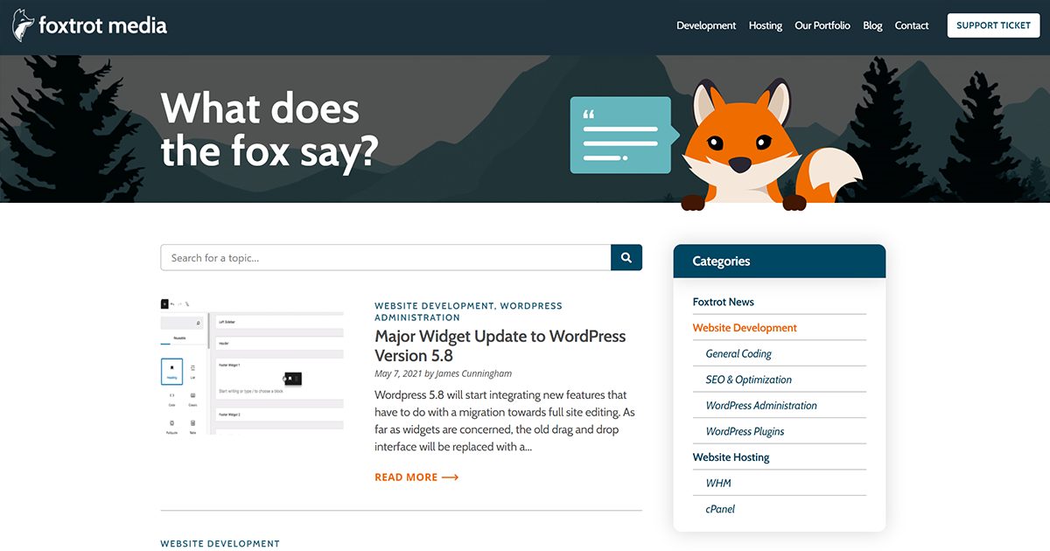The width and height of the screenshot is (1050, 551).
Task: Open the Foxtrot News category
Action: click(723, 301)
